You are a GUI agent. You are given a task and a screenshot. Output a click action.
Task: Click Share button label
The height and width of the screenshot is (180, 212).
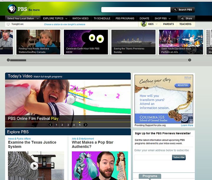click(x=189, y=19)
